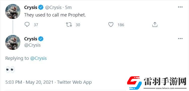This screenshot has height=91, width=189.
Task: Click the @Crysis link after Replying to
Action: point(38,58)
